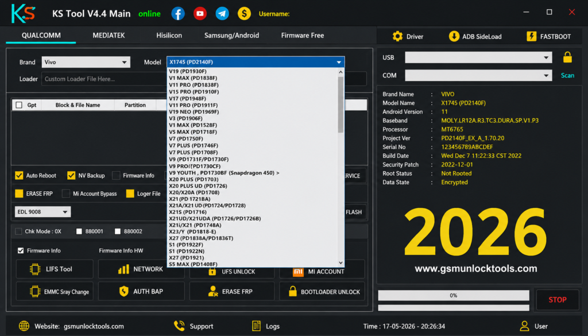
Task: Open the Hisilicon tab
Action: coord(169,35)
